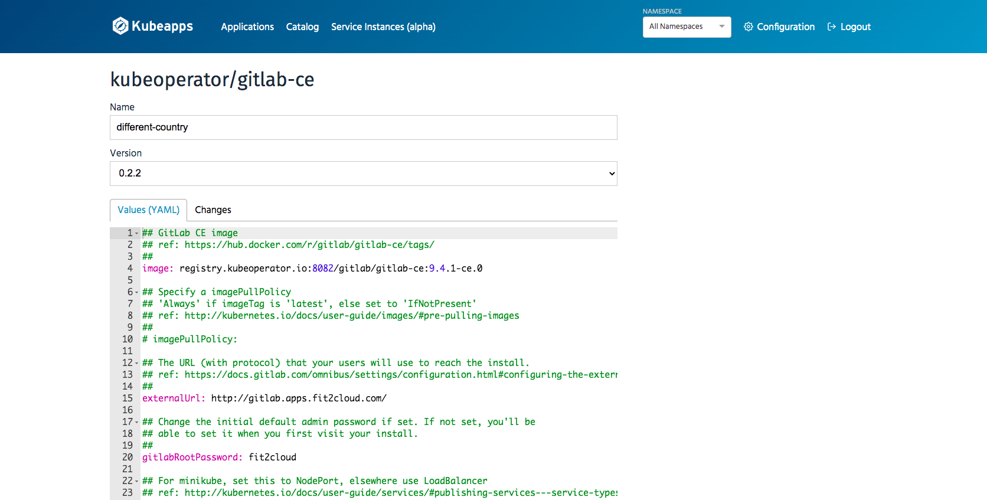Open Service Instances (alpha)
This screenshot has height=500, width=987.
383,27
